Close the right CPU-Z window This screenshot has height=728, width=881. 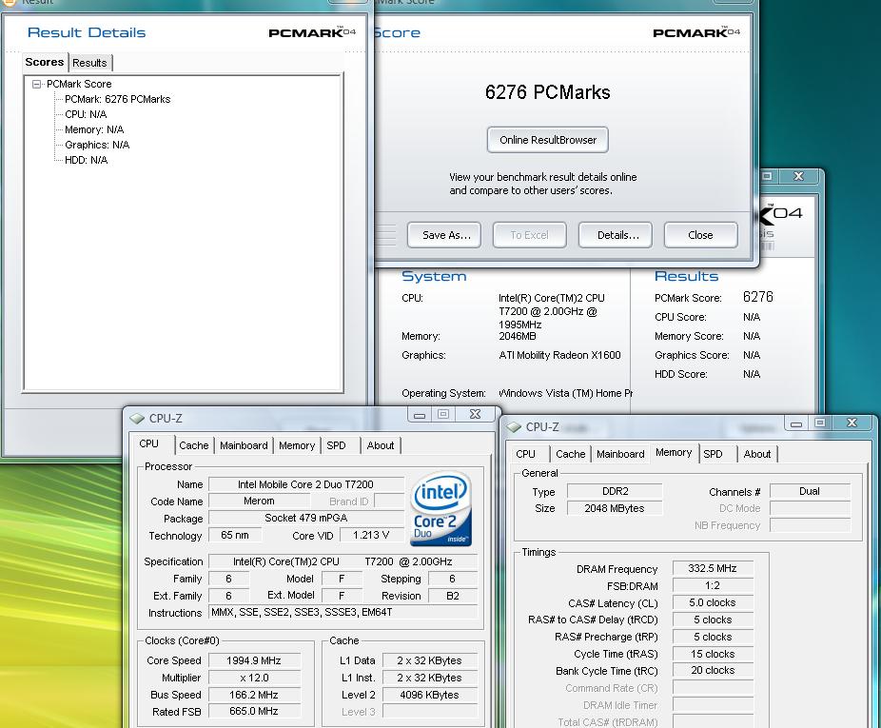[x=852, y=423]
